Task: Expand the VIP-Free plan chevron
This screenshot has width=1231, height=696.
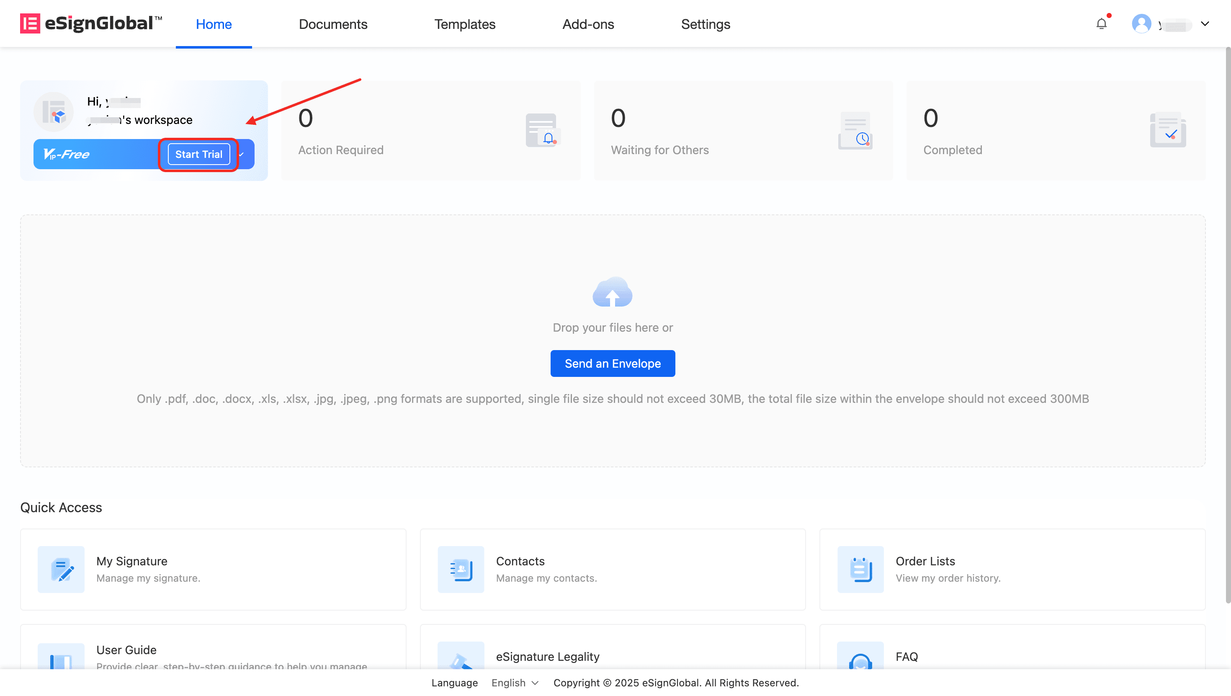Action: pos(242,155)
